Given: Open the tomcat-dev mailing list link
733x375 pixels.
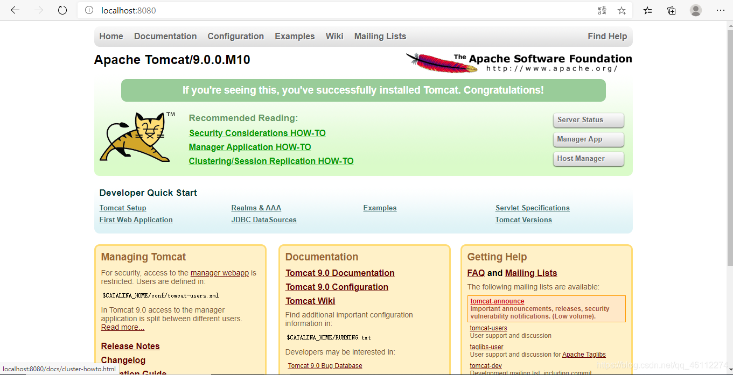Looking at the screenshot, I should pos(486,366).
